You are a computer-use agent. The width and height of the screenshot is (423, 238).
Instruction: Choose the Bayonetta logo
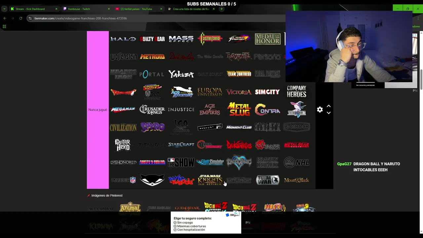click(x=239, y=57)
